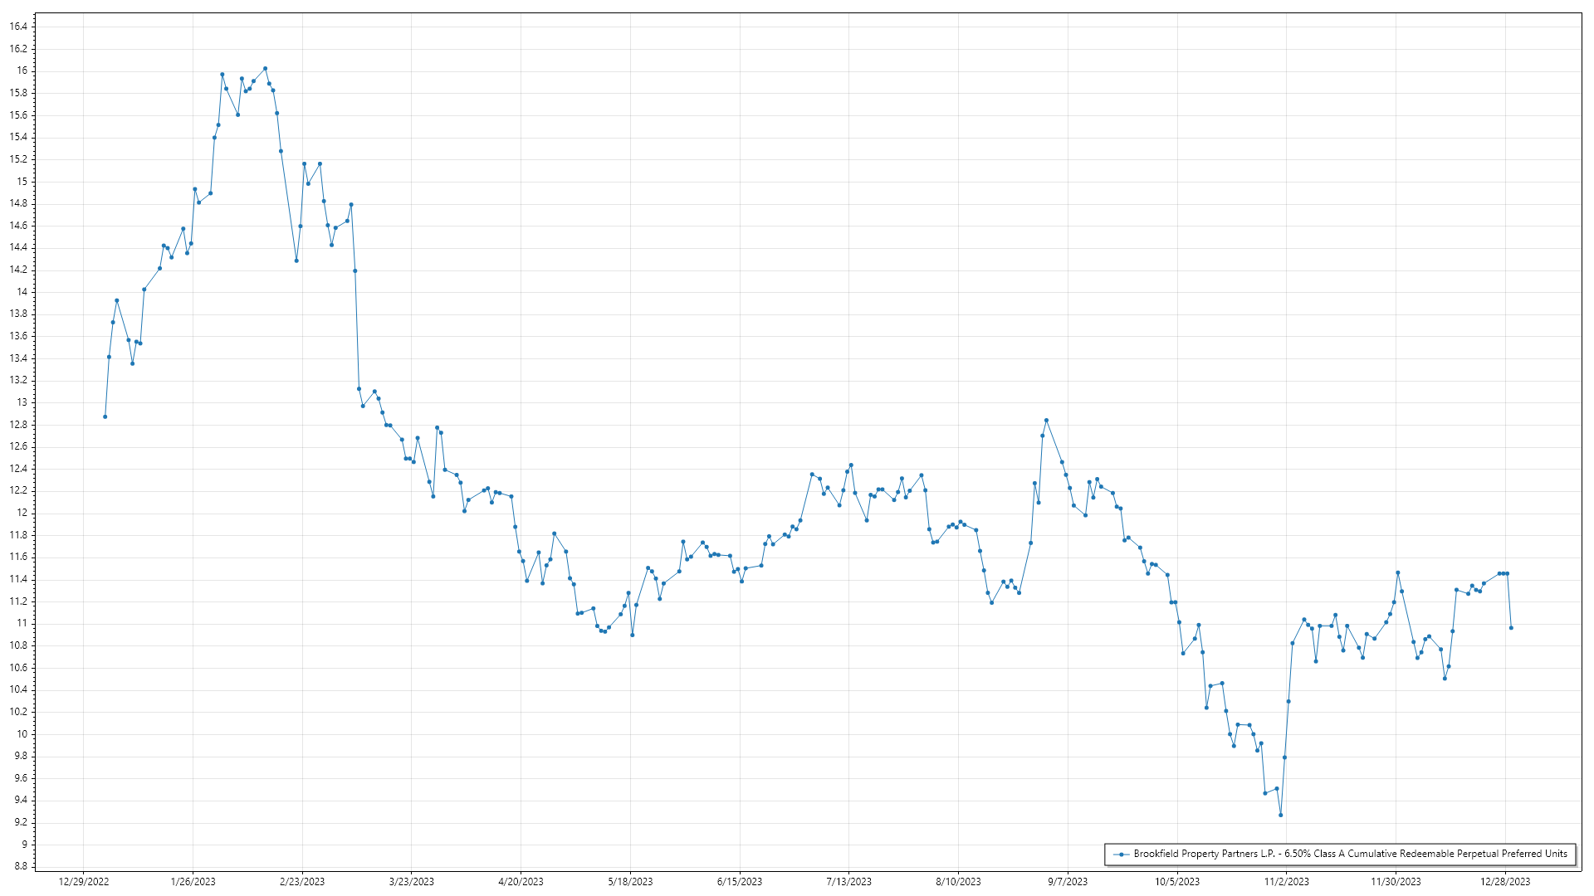1594x896 pixels.
Task: Click the 8.8 y-axis value label
Action: coord(20,866)
